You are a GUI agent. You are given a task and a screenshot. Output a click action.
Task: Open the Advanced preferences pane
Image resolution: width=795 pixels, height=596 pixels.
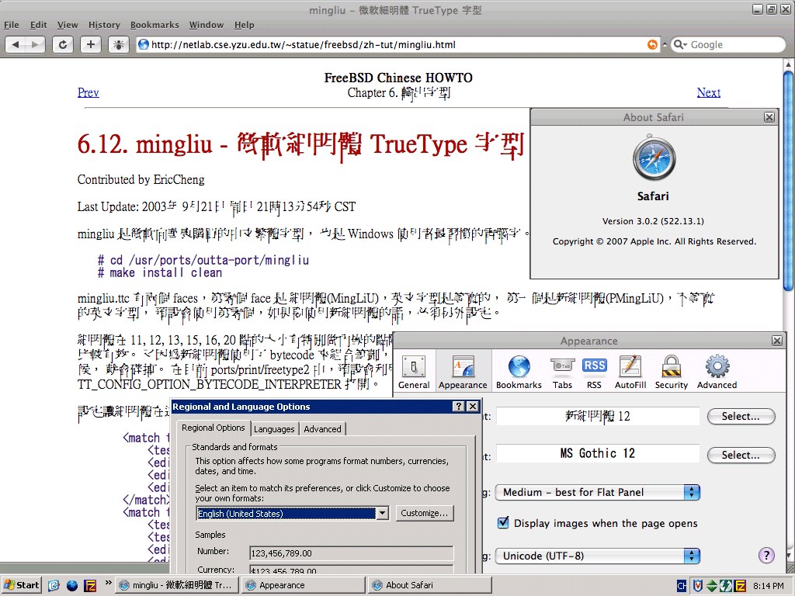pos(717,372)
